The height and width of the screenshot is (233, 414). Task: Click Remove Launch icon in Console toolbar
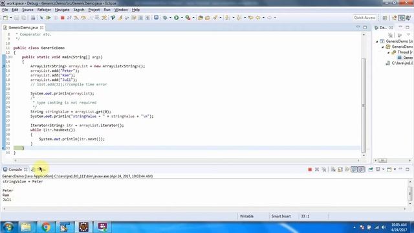(x=317, y=170)
